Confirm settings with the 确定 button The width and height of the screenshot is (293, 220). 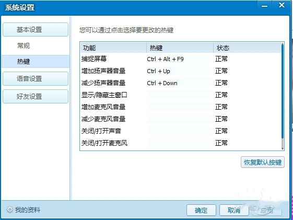pyautogui.click(x=201, y=210)
